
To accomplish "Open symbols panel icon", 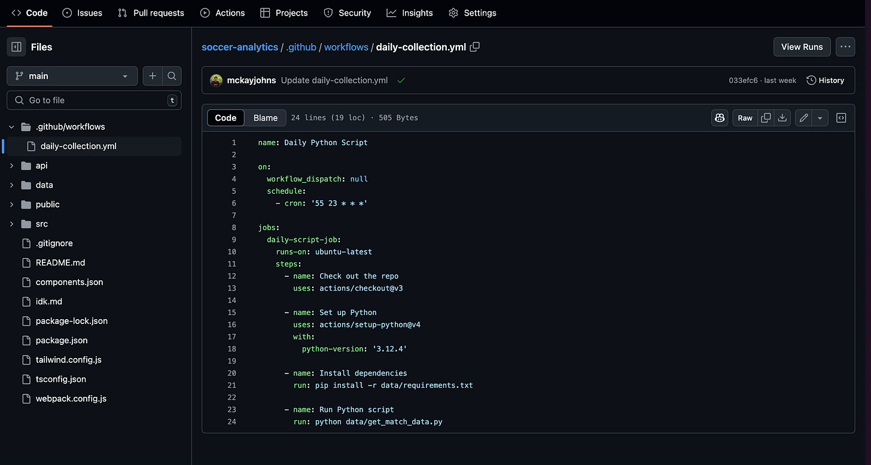I will point(841,118).
